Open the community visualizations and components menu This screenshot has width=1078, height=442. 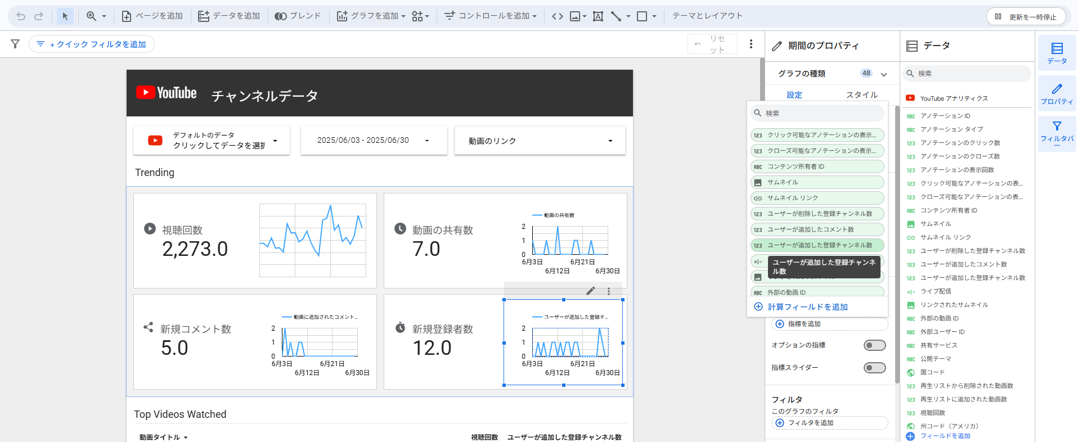(420, 16)
